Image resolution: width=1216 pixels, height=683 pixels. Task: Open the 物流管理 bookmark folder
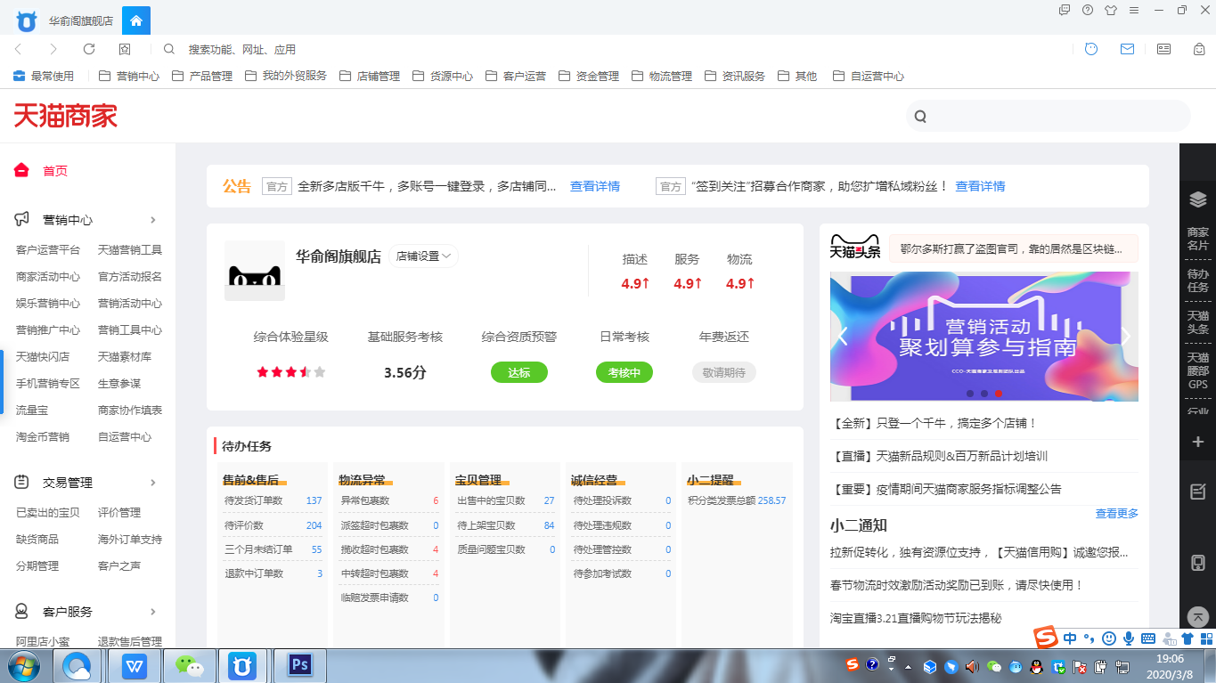click(x=662, y=76)
